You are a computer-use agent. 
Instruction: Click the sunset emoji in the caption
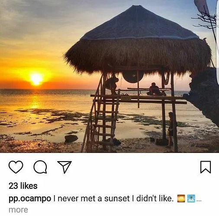click(181, 199)
